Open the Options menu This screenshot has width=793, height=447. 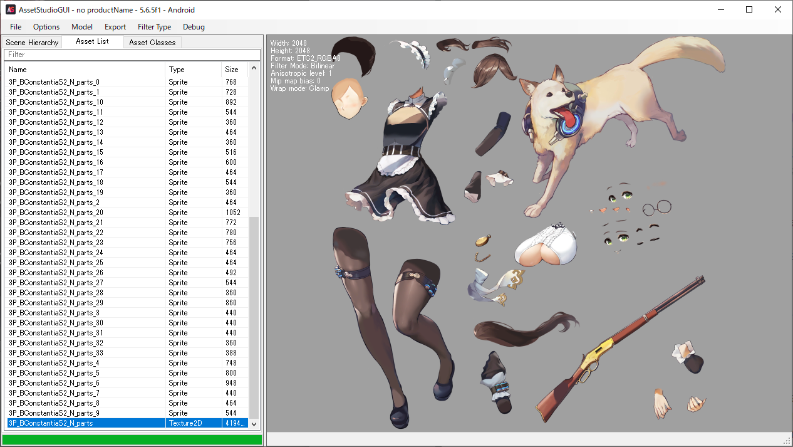coord(46,27)
